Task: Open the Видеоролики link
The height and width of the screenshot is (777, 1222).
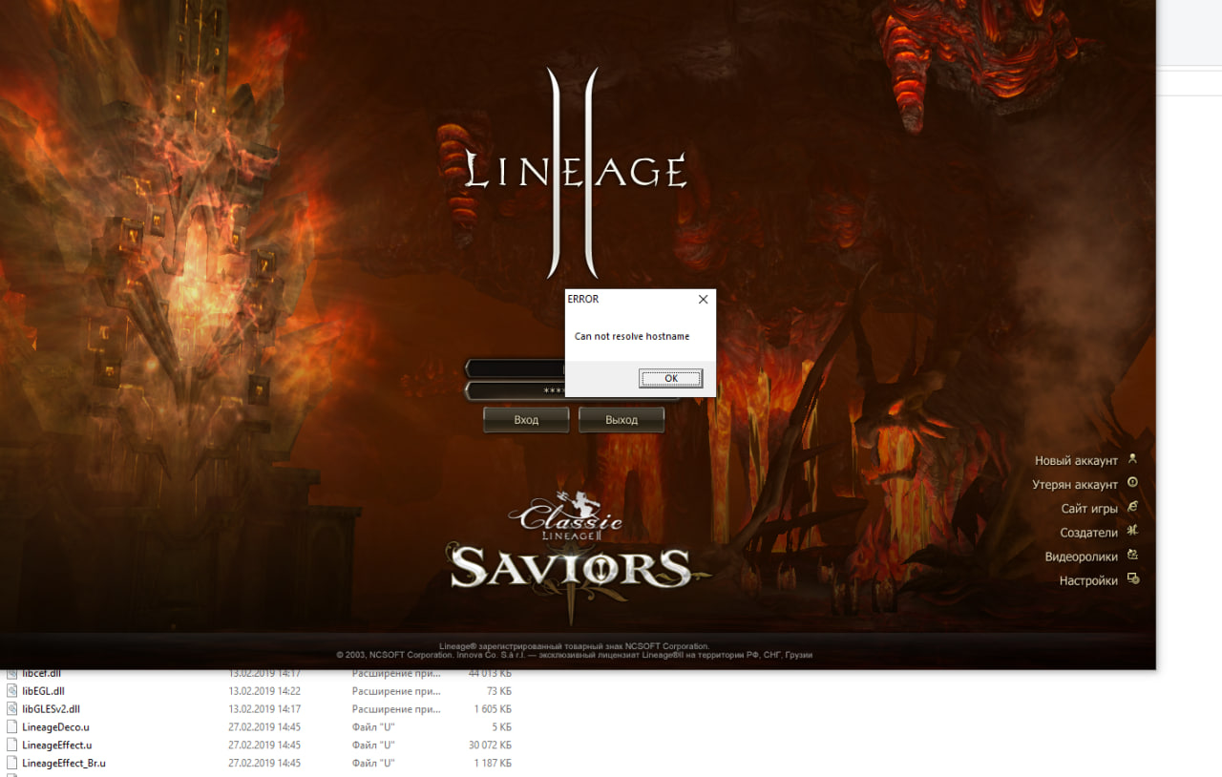Action: 1081,556
